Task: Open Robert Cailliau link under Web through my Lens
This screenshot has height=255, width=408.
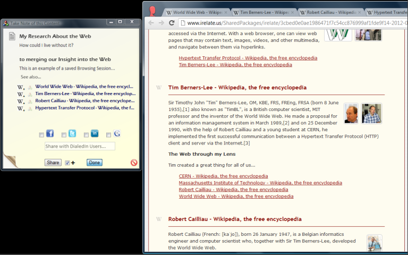Action: pos(233,190)
